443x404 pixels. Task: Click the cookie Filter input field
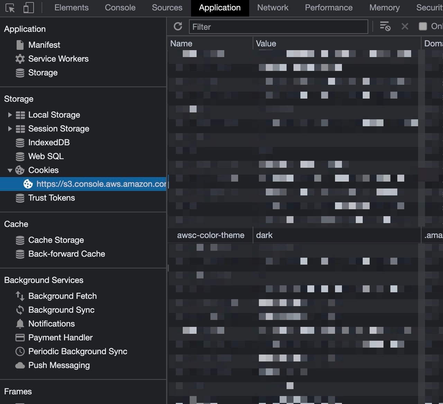tap(278, 27)
